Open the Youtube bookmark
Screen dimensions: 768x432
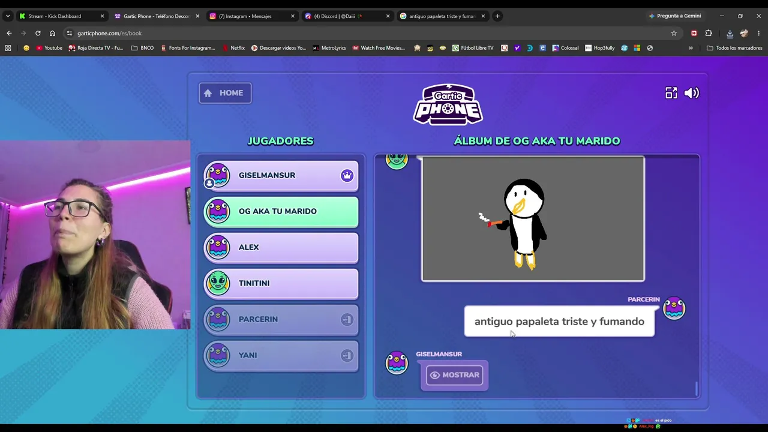pyautogui.click(x=49, y=48)
